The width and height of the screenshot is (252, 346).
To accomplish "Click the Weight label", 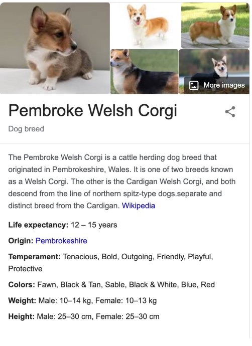I will coord(22,300).
